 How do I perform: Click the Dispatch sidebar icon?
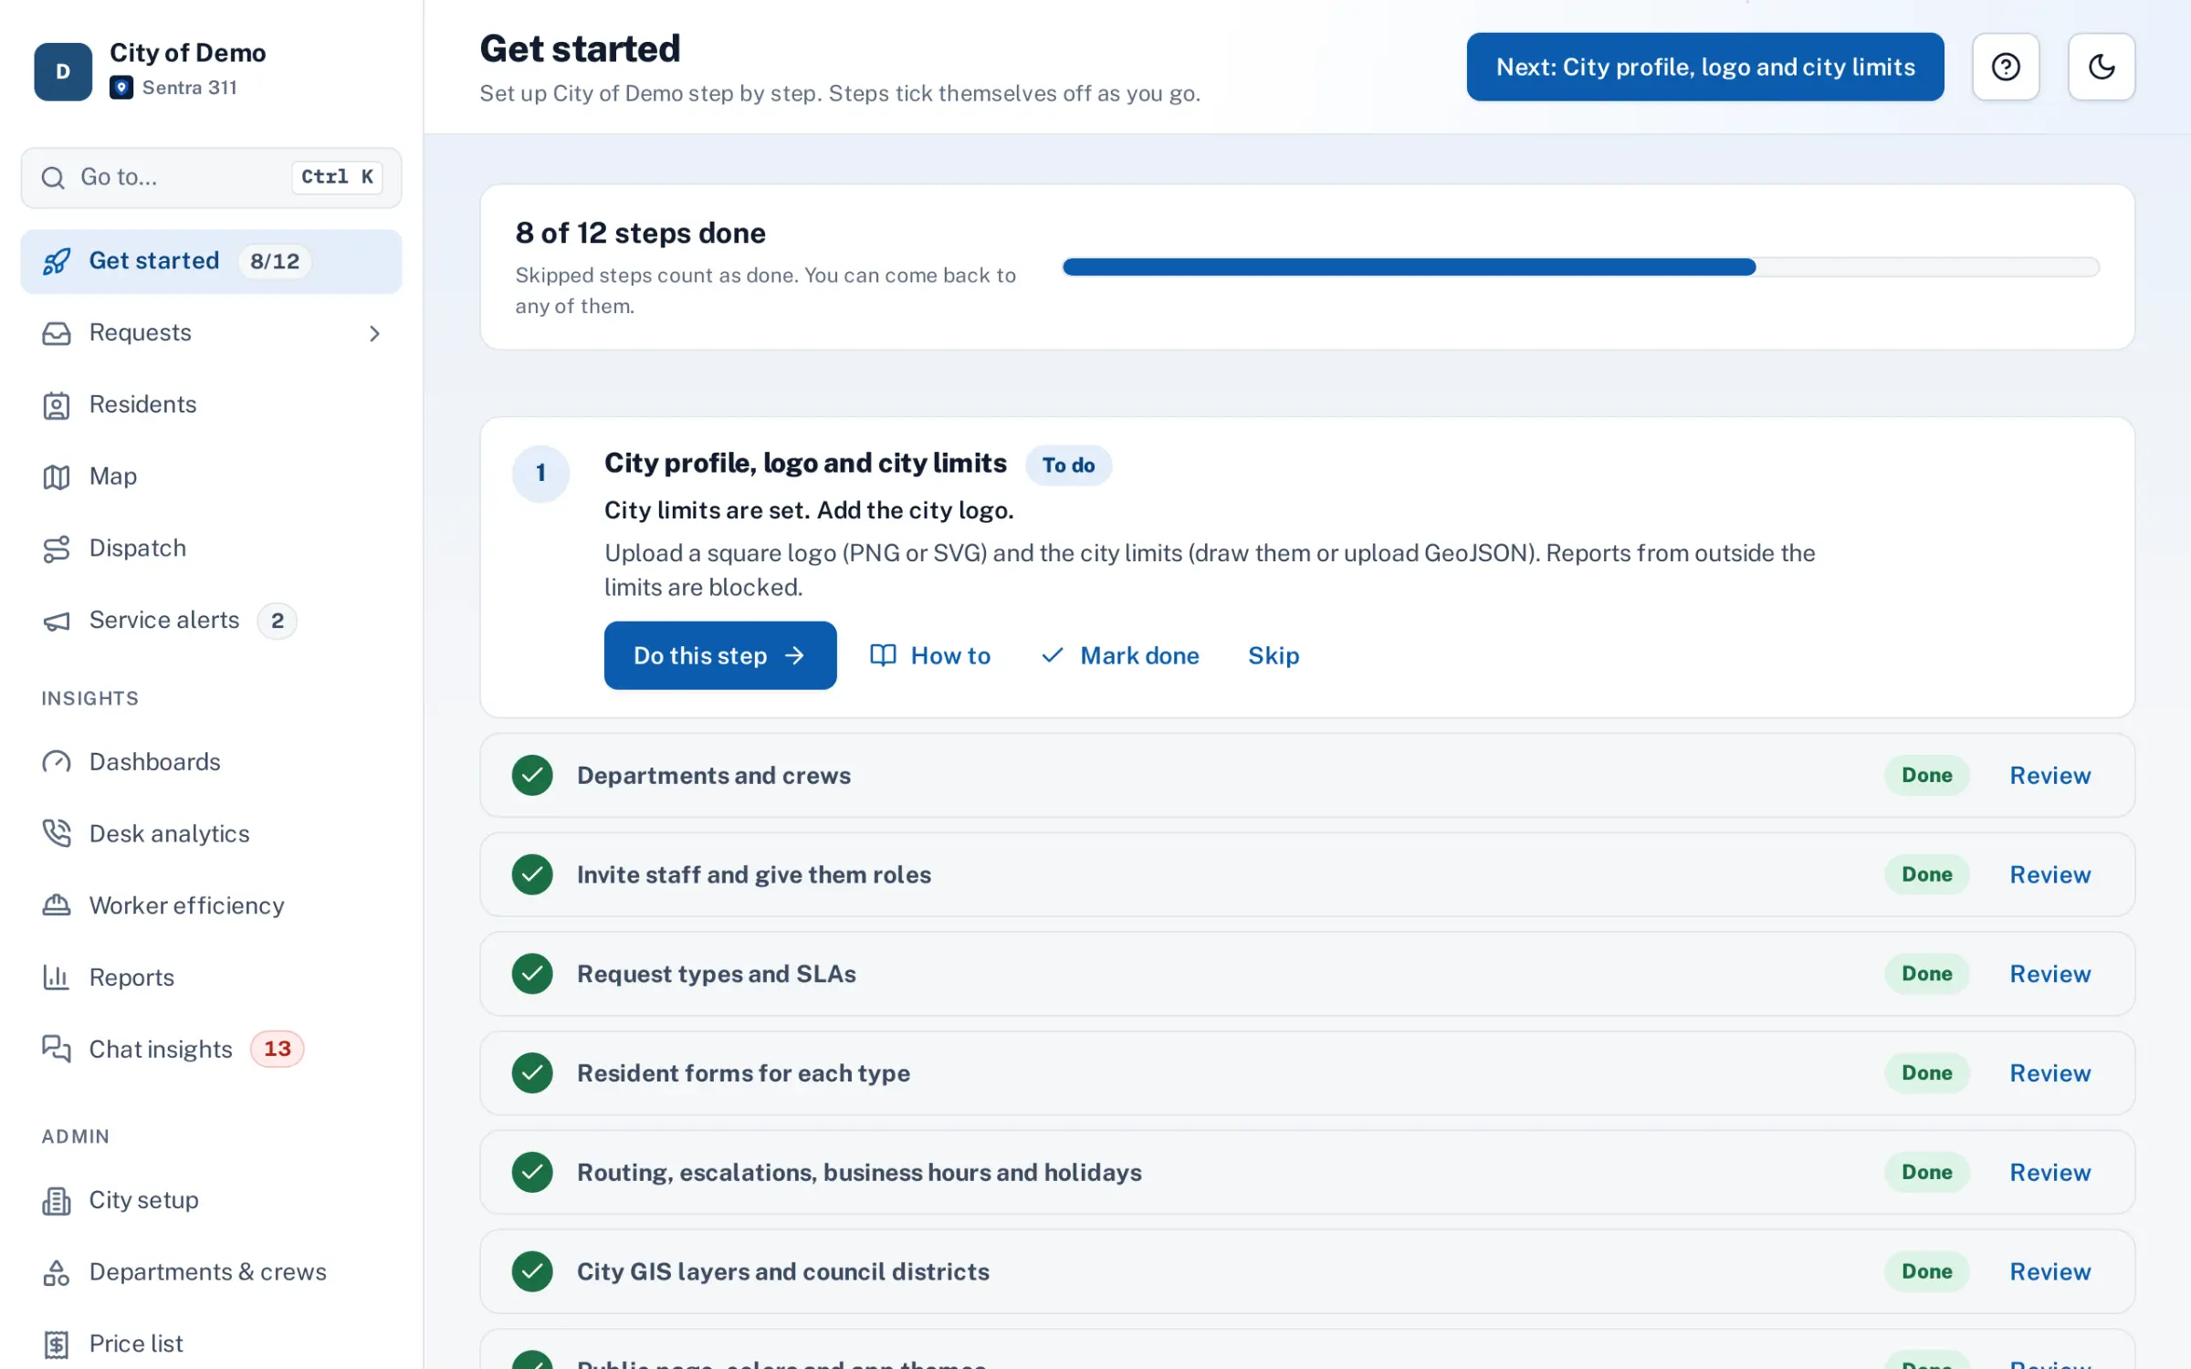[57, 549]
